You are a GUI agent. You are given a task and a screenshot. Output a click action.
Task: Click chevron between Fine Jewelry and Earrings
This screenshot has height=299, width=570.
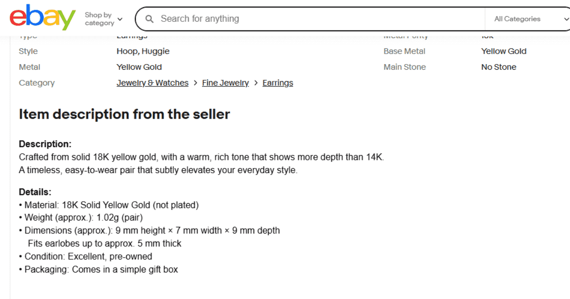pyautogui.click(x=256, y=83)
